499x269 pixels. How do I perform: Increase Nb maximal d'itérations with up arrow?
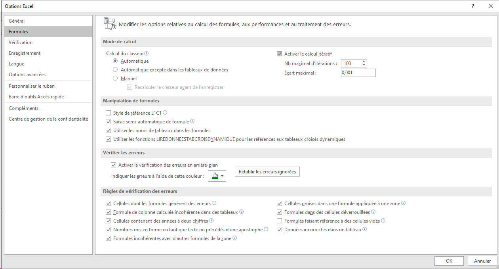click(x=364, y=61)
